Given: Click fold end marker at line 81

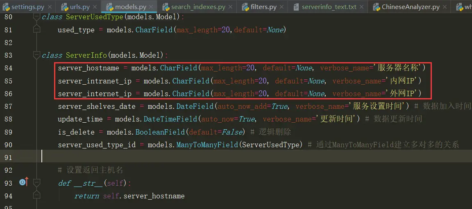Looking at the screenshot, I should coord(37,29).
